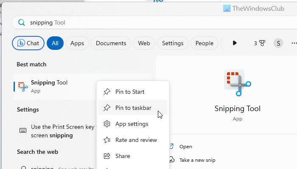Click the keyboard icon beside Print Screen setting
297x169 pixels.
click(x=23, y=130)
